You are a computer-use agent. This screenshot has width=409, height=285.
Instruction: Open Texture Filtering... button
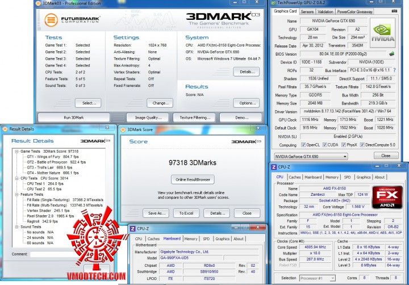(194, 118)
